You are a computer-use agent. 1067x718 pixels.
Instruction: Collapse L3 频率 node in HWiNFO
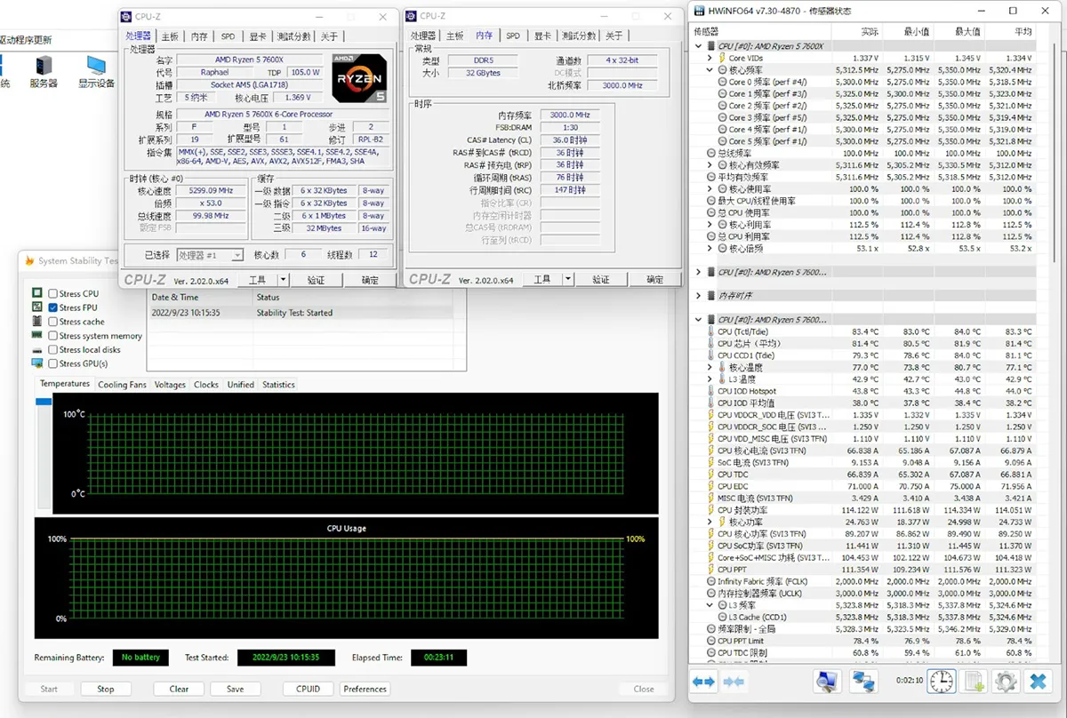[710, 605]
